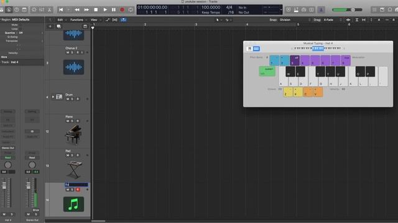This screenshot has width=398, height=223.
Task: Show the Toolbar using control bar icon
Action: (24, 10)
